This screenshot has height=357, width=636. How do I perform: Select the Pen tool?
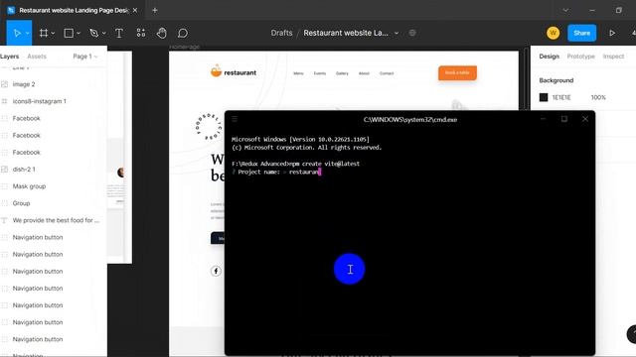click(x=94, y=33)
